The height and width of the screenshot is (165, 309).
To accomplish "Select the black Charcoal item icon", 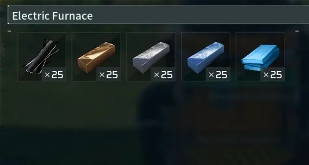I will (x=41, y=57).
